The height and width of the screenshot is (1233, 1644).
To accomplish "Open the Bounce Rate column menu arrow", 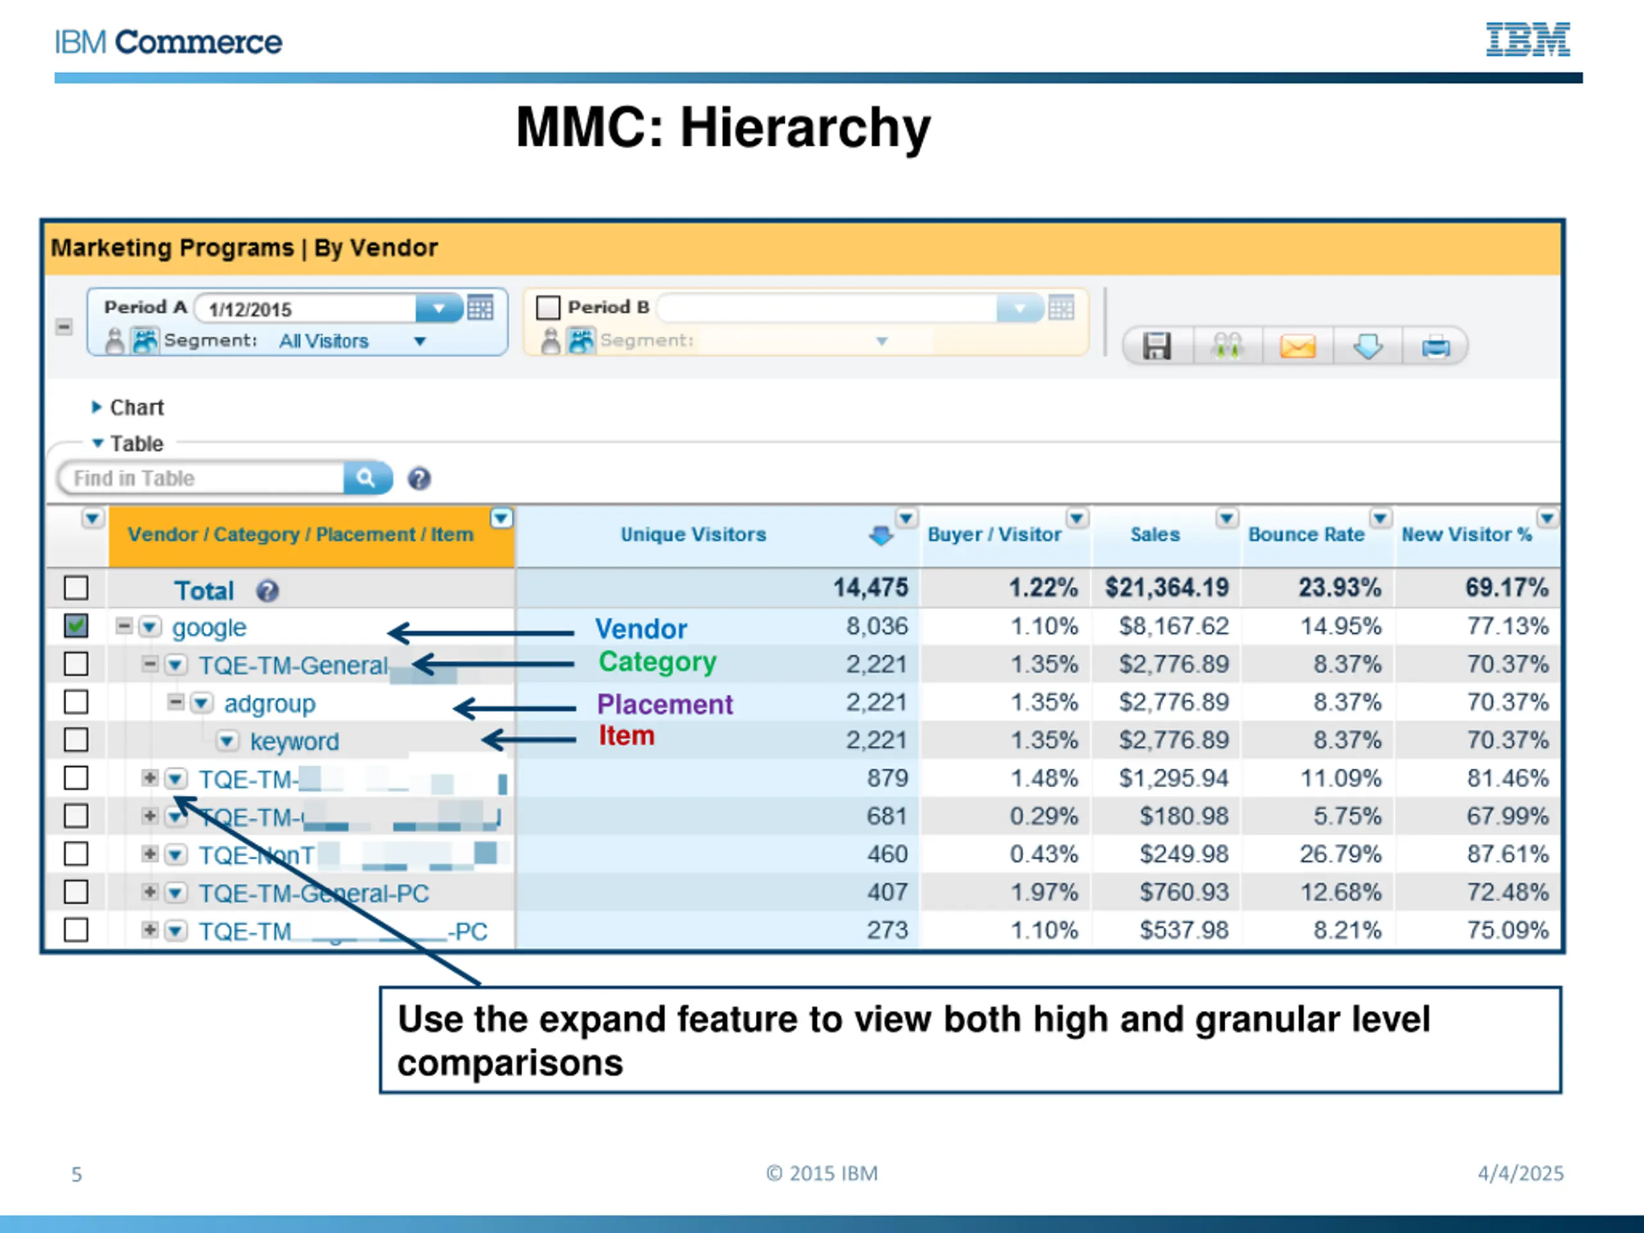I will point(1380,518).
